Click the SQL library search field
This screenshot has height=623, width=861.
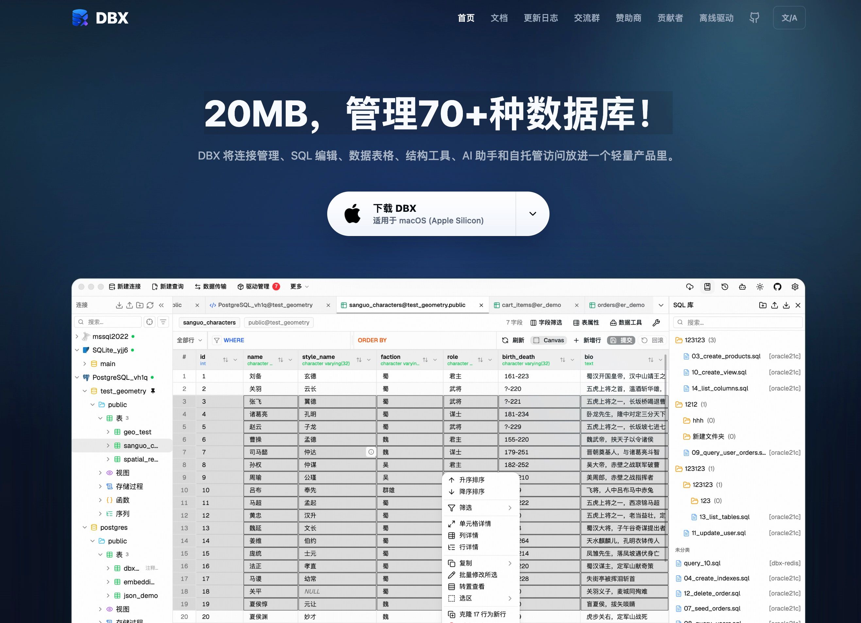tap(738, 323)
